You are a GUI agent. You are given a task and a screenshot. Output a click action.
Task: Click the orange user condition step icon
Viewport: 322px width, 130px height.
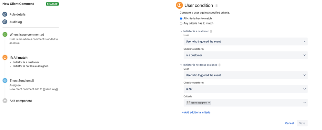tap(5, 57)
